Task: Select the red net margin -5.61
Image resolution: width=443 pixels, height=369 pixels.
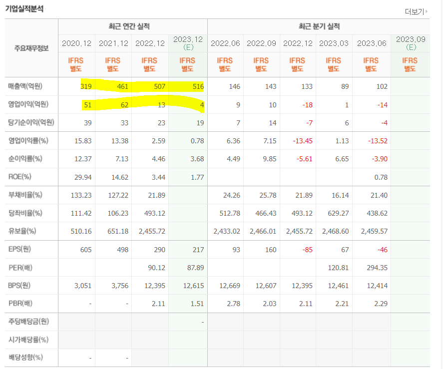Action: pyautogui.click(x=305, y=159)
